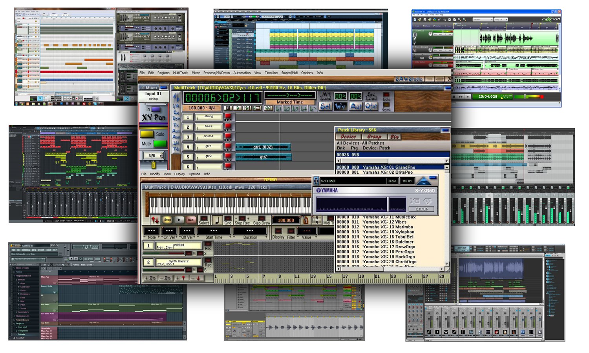Click red up/down arrows icon near Stop
Viewport: 589px width, 353px height.
click(x=155, y=220)
